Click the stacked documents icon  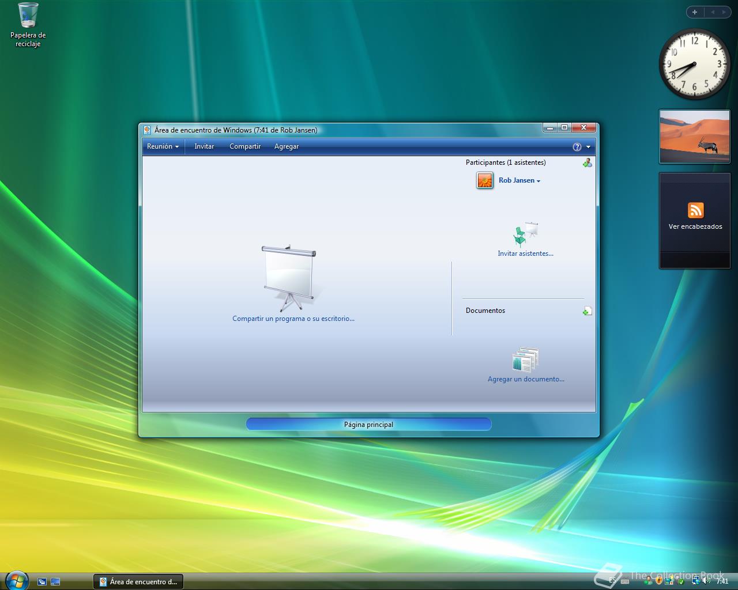(525, 360)
